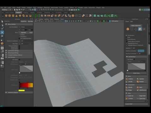This screenshot has height=113, width=151.
Task: Create a polygon cylinder from shelf
Action: [x=13, y=16]
